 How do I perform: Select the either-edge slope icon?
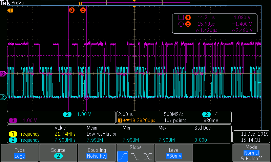[148, 156]
